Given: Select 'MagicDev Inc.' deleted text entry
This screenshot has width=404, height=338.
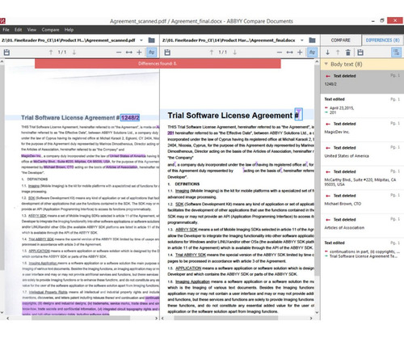Looking at the screenshot, I should (362, 129).
